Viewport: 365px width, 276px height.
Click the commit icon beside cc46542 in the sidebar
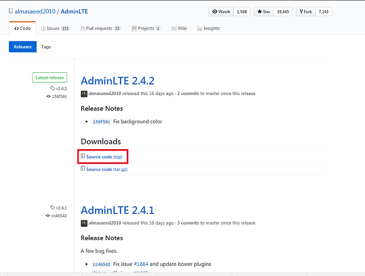click(48, 216)
